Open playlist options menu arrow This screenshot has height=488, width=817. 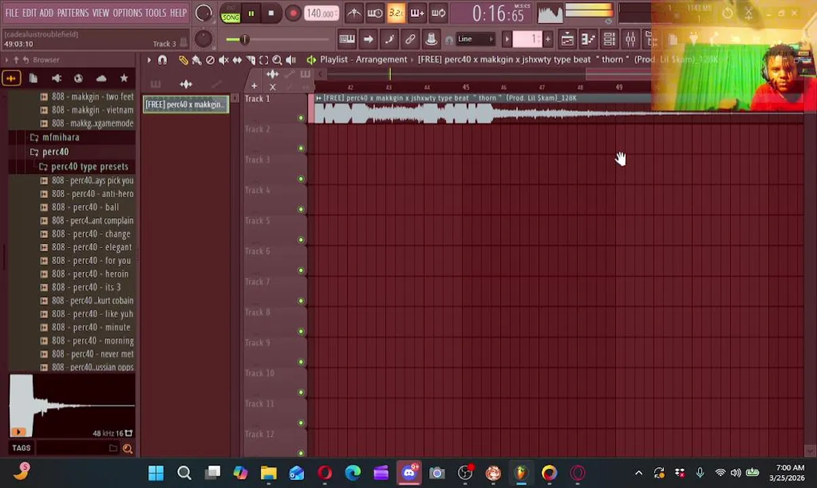click(149, 60)
